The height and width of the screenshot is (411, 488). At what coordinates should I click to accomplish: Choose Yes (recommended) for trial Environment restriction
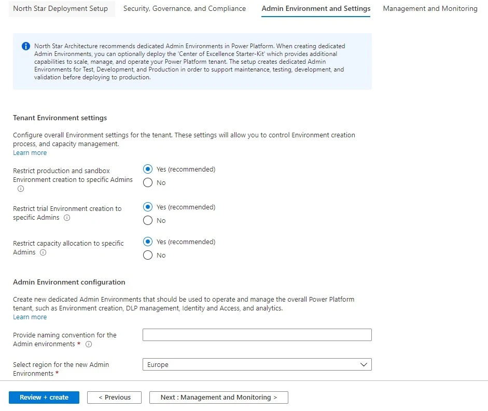point(148,207)
